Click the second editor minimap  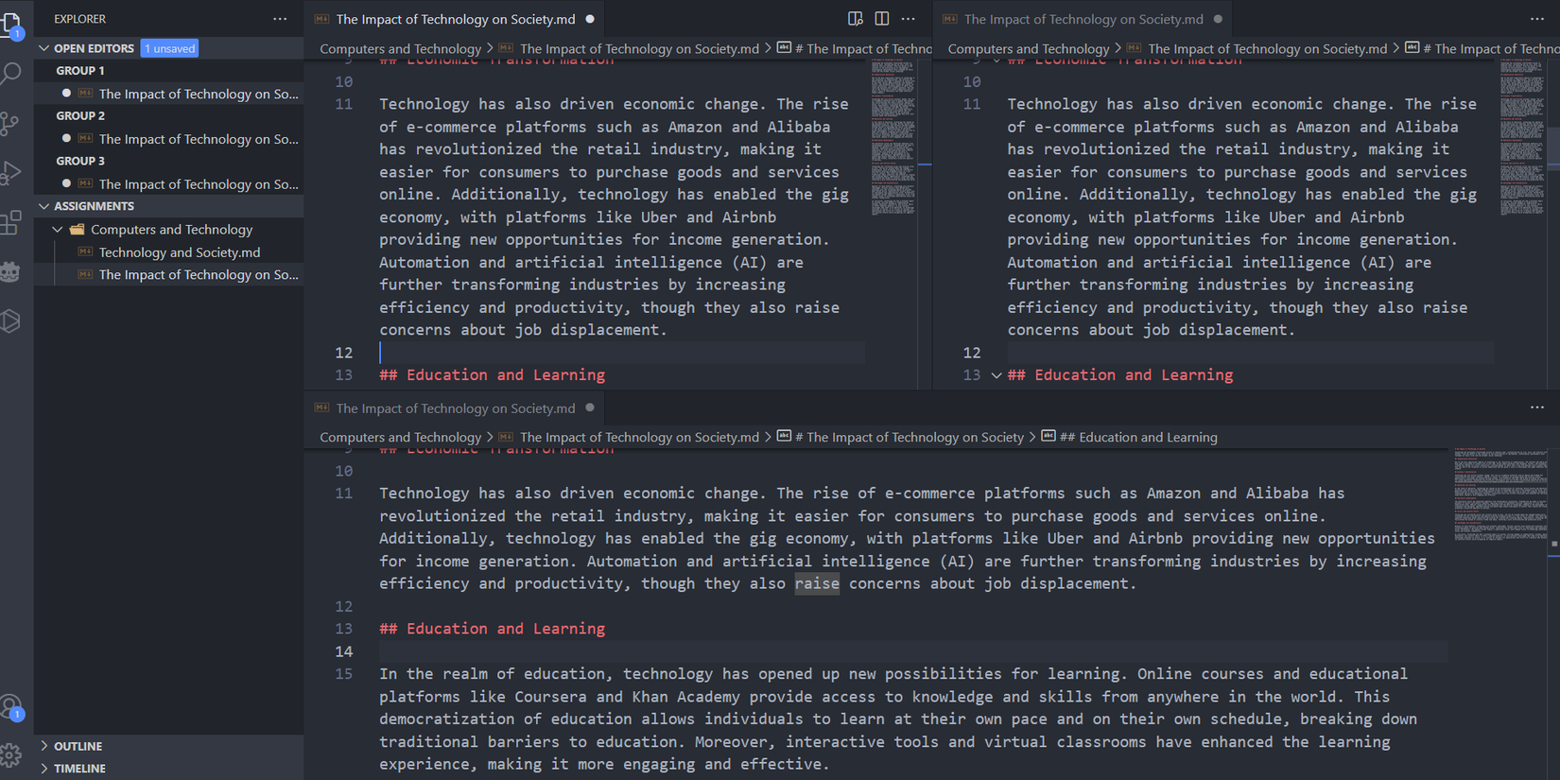coord(1521,137)
